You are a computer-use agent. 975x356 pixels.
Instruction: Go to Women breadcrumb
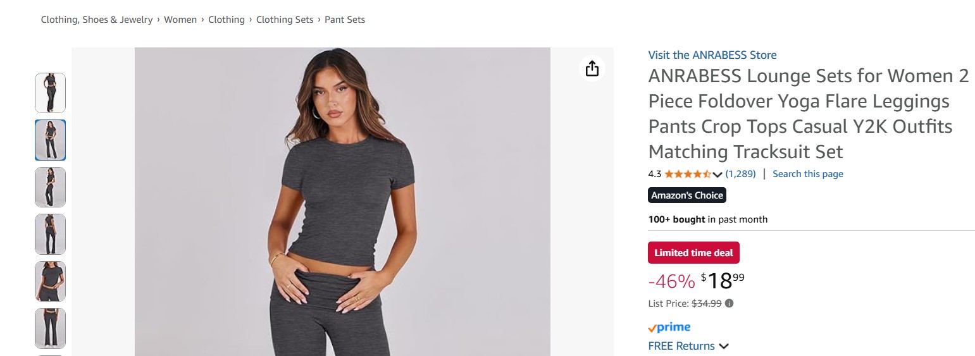click(x=180, y=20)
